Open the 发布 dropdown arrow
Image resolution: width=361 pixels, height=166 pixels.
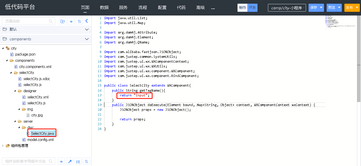[x=357, y=8]
